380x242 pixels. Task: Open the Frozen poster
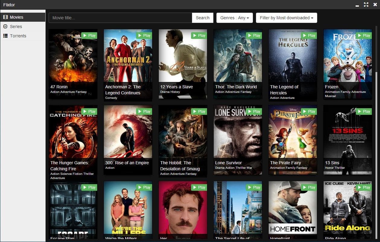coord(348,64)
